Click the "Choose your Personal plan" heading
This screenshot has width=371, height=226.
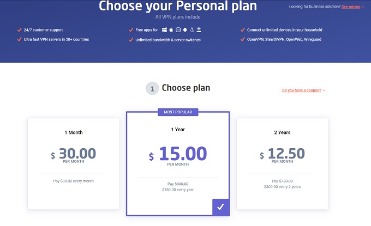178,7
